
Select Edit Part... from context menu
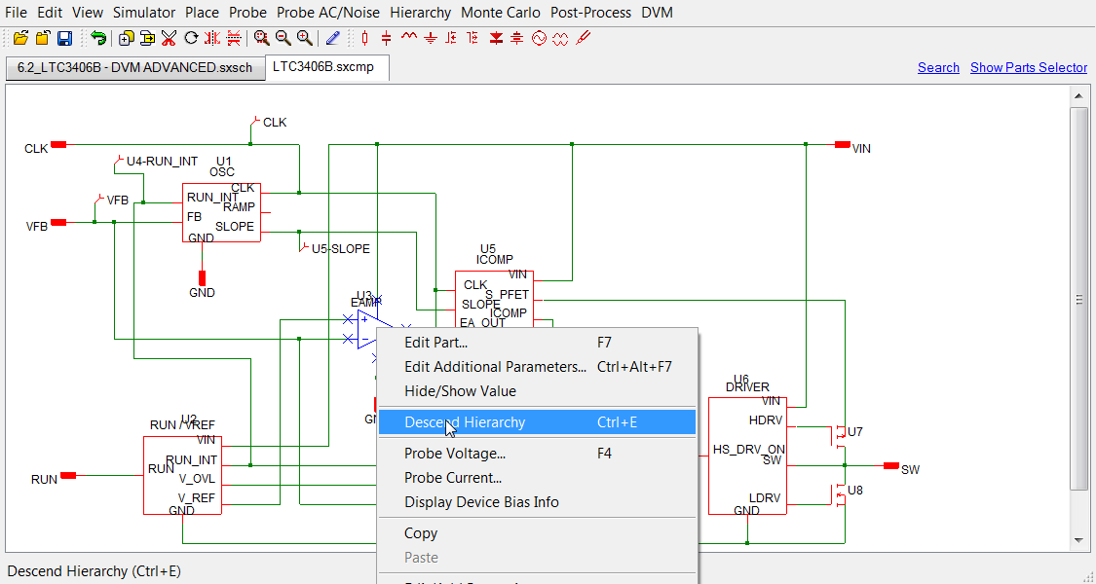pos(436,343)
